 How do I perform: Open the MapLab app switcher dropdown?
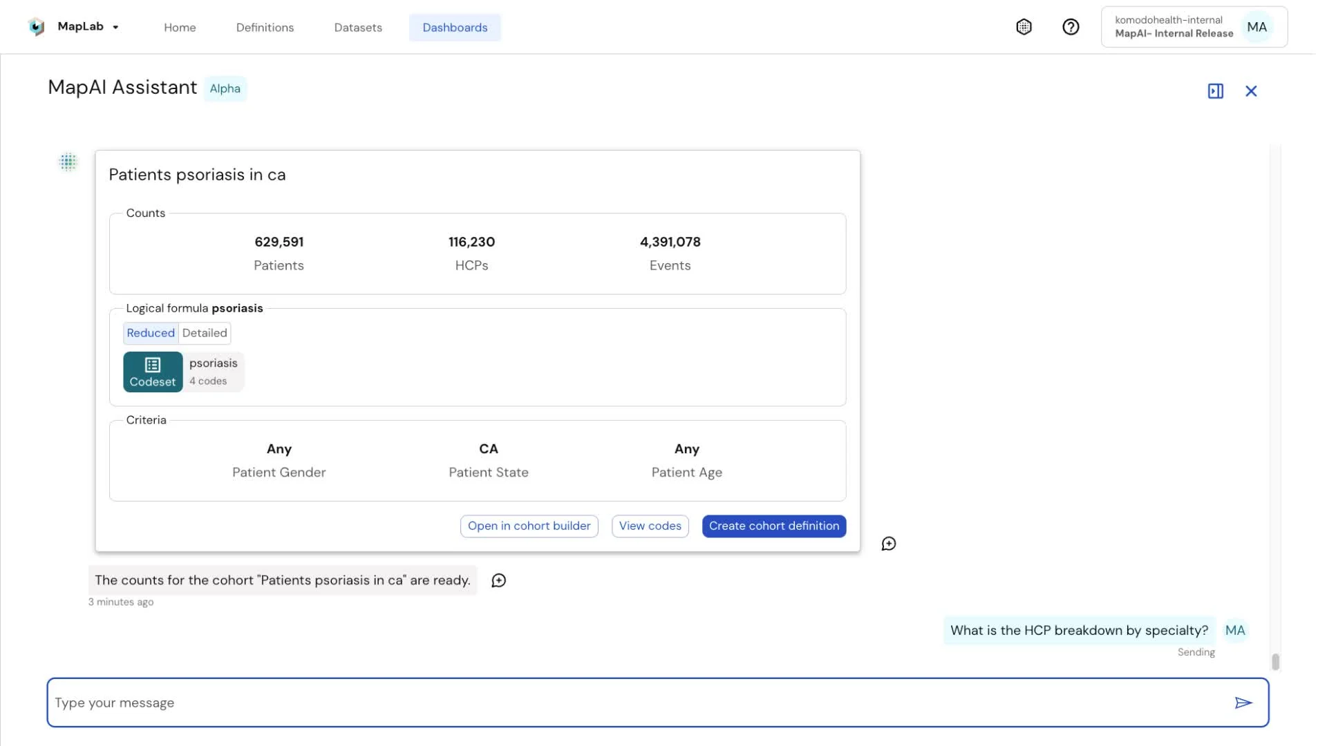pos(115,27)
